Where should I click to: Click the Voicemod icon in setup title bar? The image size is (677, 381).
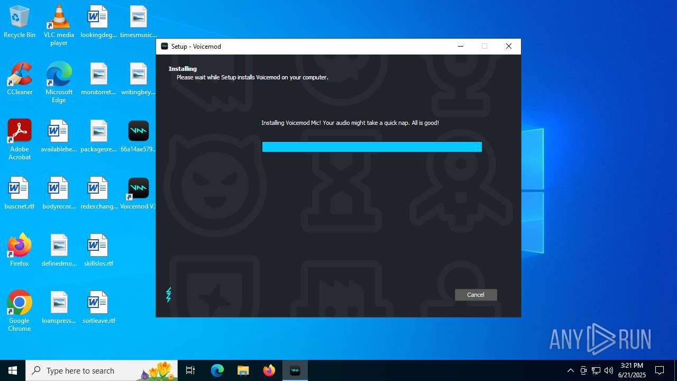pyautogui.click(x=164, y=47)
